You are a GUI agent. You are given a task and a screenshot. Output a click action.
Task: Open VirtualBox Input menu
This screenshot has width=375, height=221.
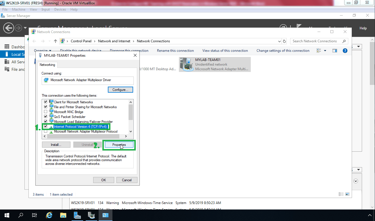(45, 9)
